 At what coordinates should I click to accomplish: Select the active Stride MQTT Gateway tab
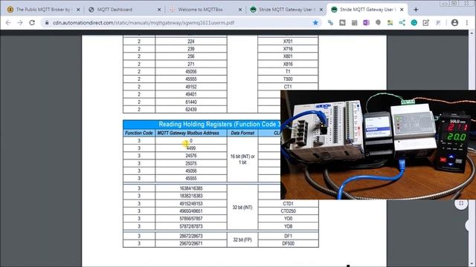tap(367, 10)
